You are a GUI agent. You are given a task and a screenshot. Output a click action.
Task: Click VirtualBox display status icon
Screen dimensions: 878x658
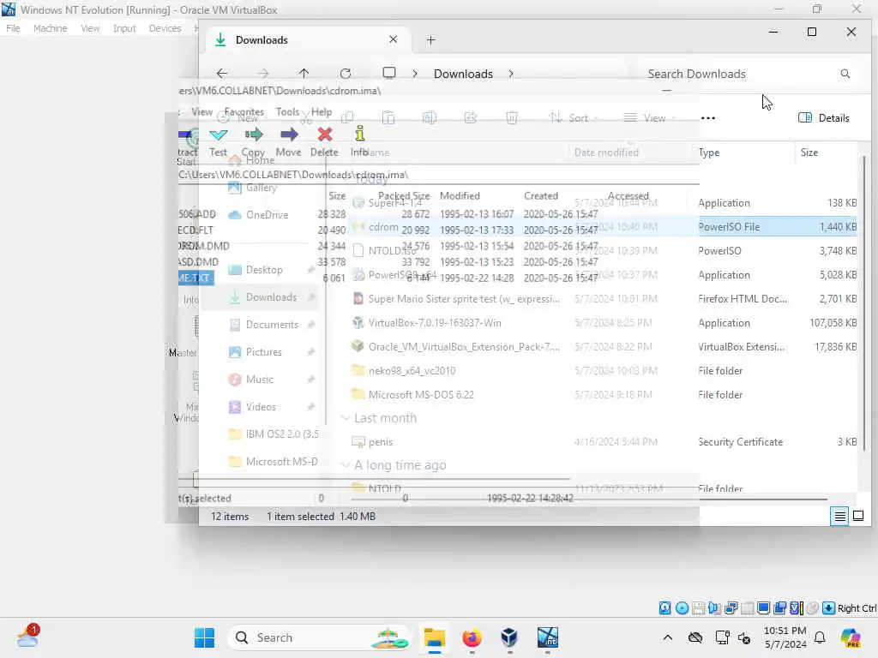tap(763, 608)
